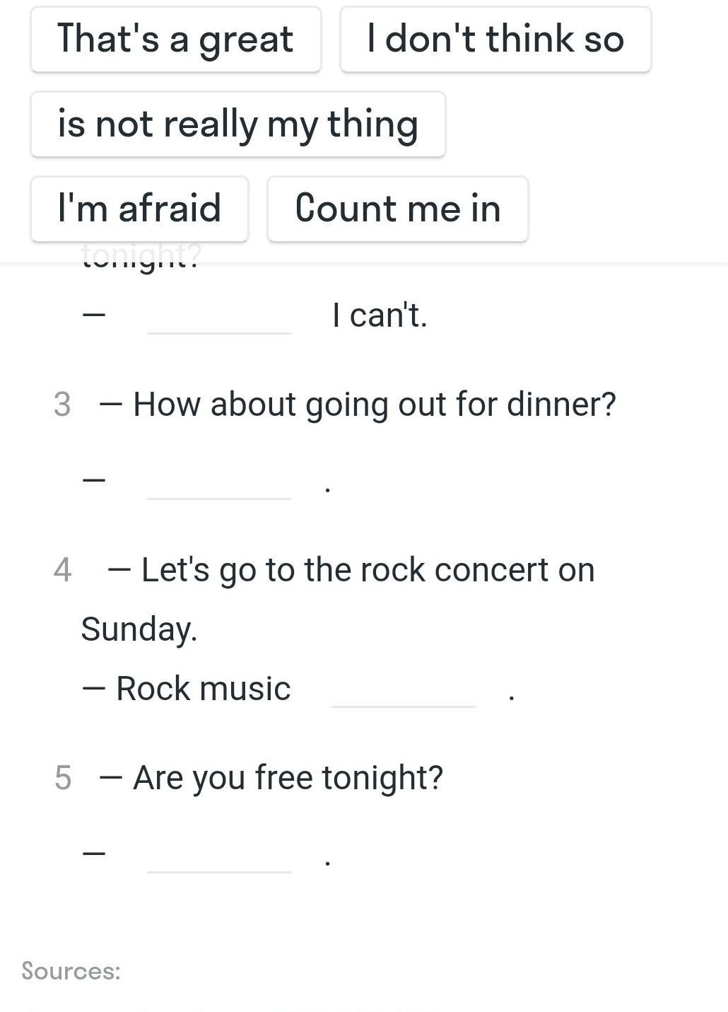Click the "I can't." reply text
The height and width of the screenshot is (1012, 728).
point(380,315)
